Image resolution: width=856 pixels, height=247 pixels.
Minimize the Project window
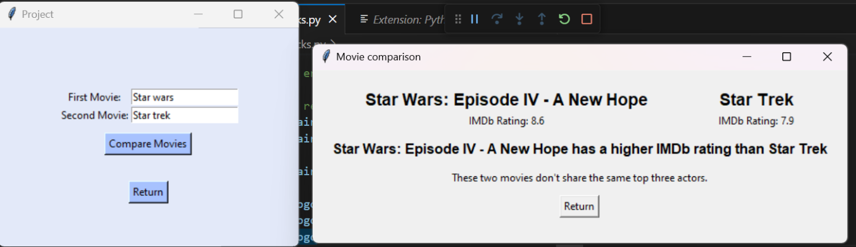(x=199, y=14)
